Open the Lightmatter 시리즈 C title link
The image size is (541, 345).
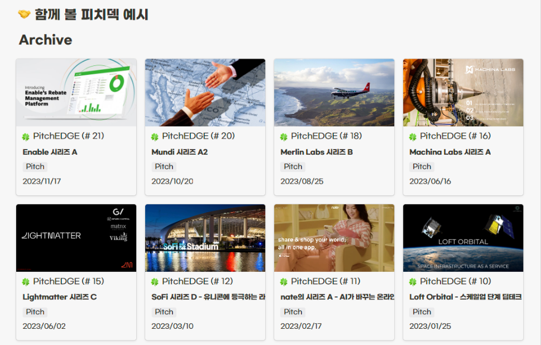coord(60,297)
